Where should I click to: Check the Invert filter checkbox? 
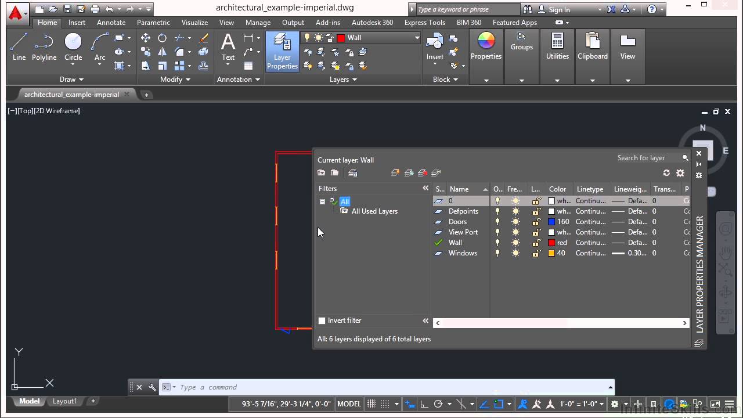point(322,320)
